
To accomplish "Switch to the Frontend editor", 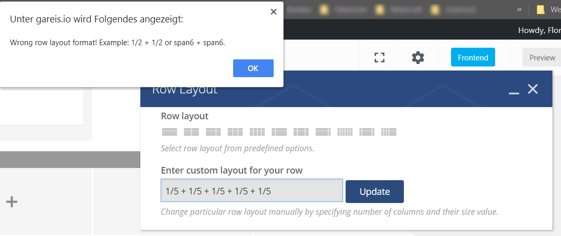I will click(473, 57).
